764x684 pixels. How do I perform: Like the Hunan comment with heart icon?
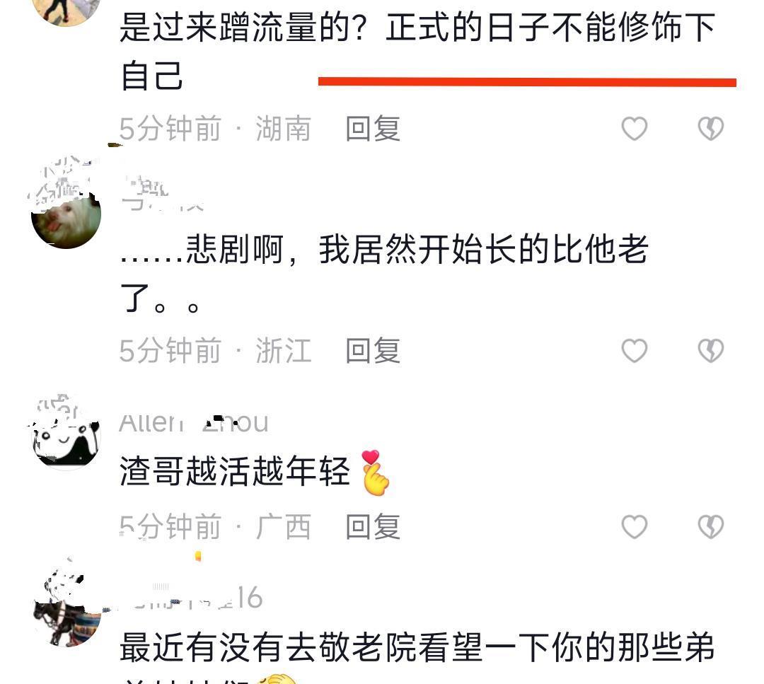[x=635, y=129]
